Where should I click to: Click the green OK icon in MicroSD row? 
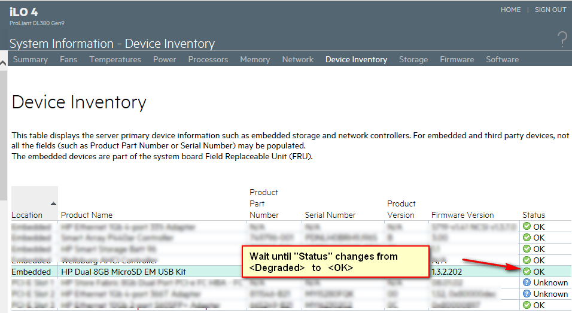pos(527,271)
